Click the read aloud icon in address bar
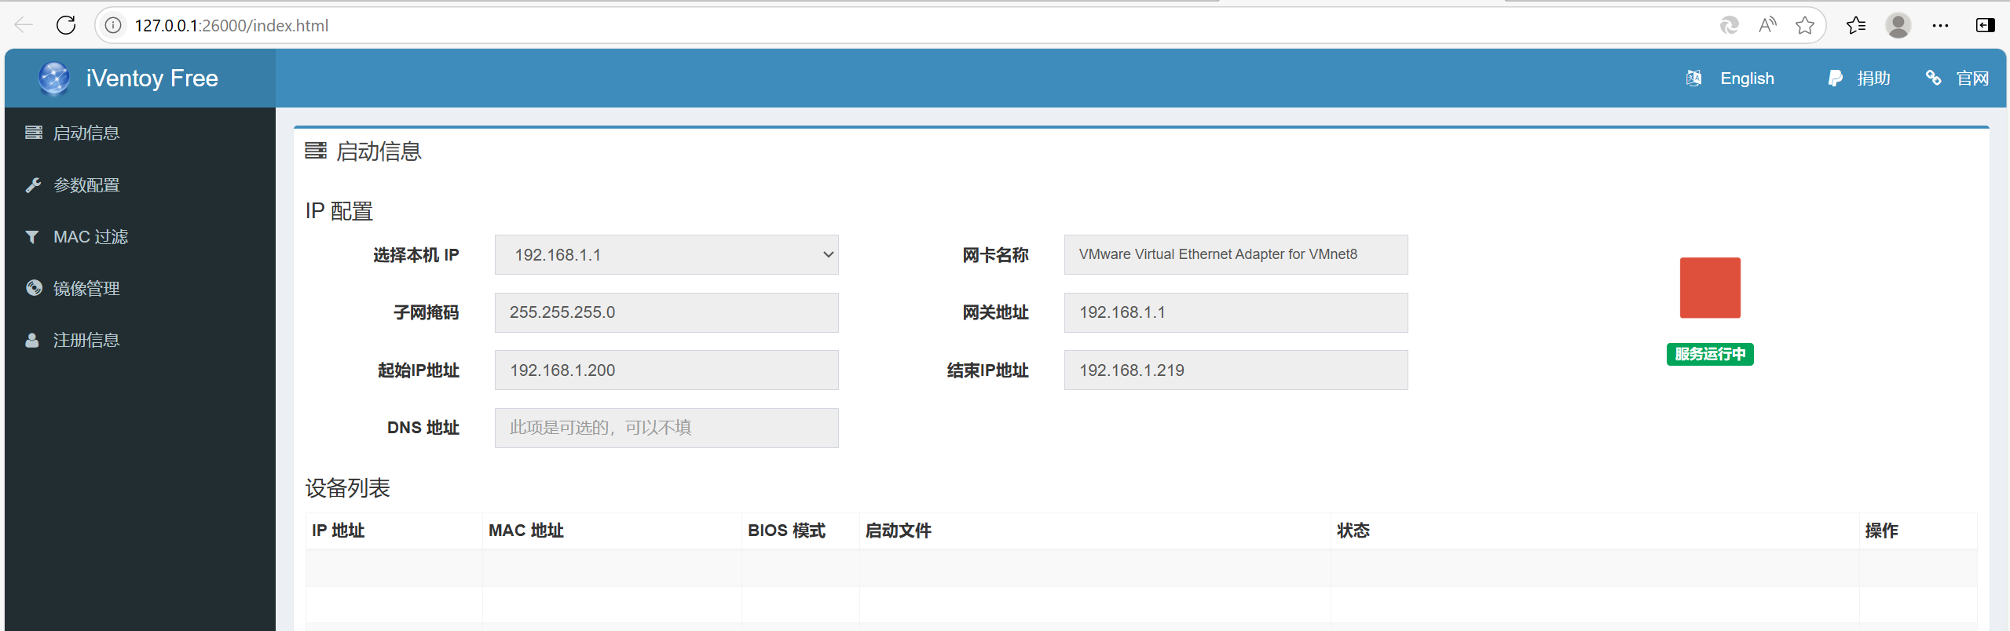This screenshot has height=631, width=2010. pos(1767,25)
